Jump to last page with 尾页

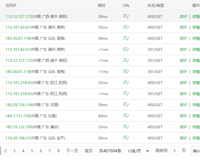coord(89,151)
